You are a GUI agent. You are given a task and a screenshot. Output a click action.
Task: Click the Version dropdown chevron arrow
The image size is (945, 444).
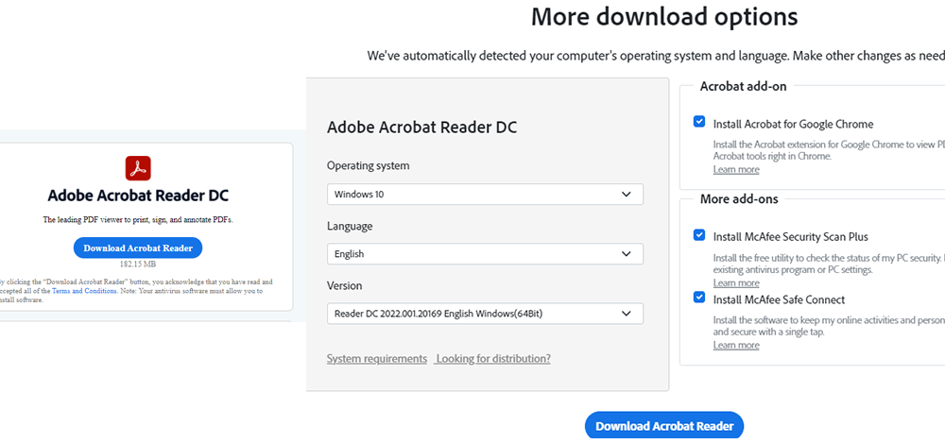coord(627,314)
